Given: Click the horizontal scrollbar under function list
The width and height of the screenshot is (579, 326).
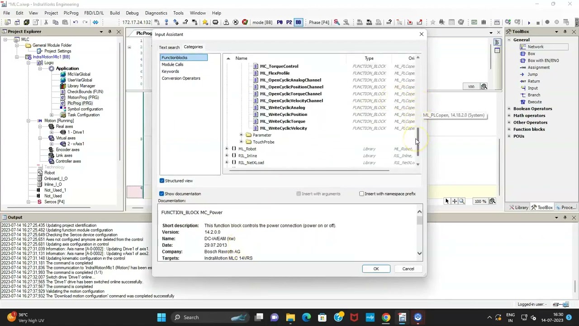Looking at the screenshot, I should coord(310,171).
